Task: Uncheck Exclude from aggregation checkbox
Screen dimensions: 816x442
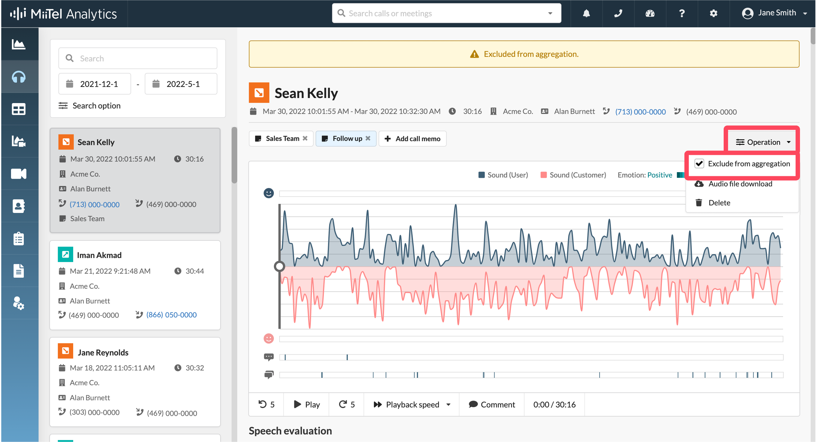Action: coord(699,163)
